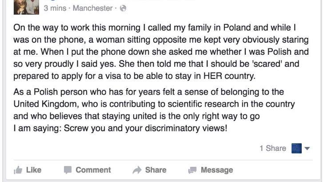Click the thumbs-up Like icon
Image resolution: width=323 pixels, height=182 pixels.
tap(18, 170)
